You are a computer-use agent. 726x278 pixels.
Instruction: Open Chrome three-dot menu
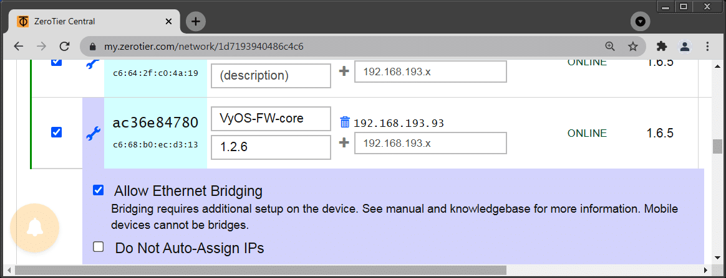[707, 47]
